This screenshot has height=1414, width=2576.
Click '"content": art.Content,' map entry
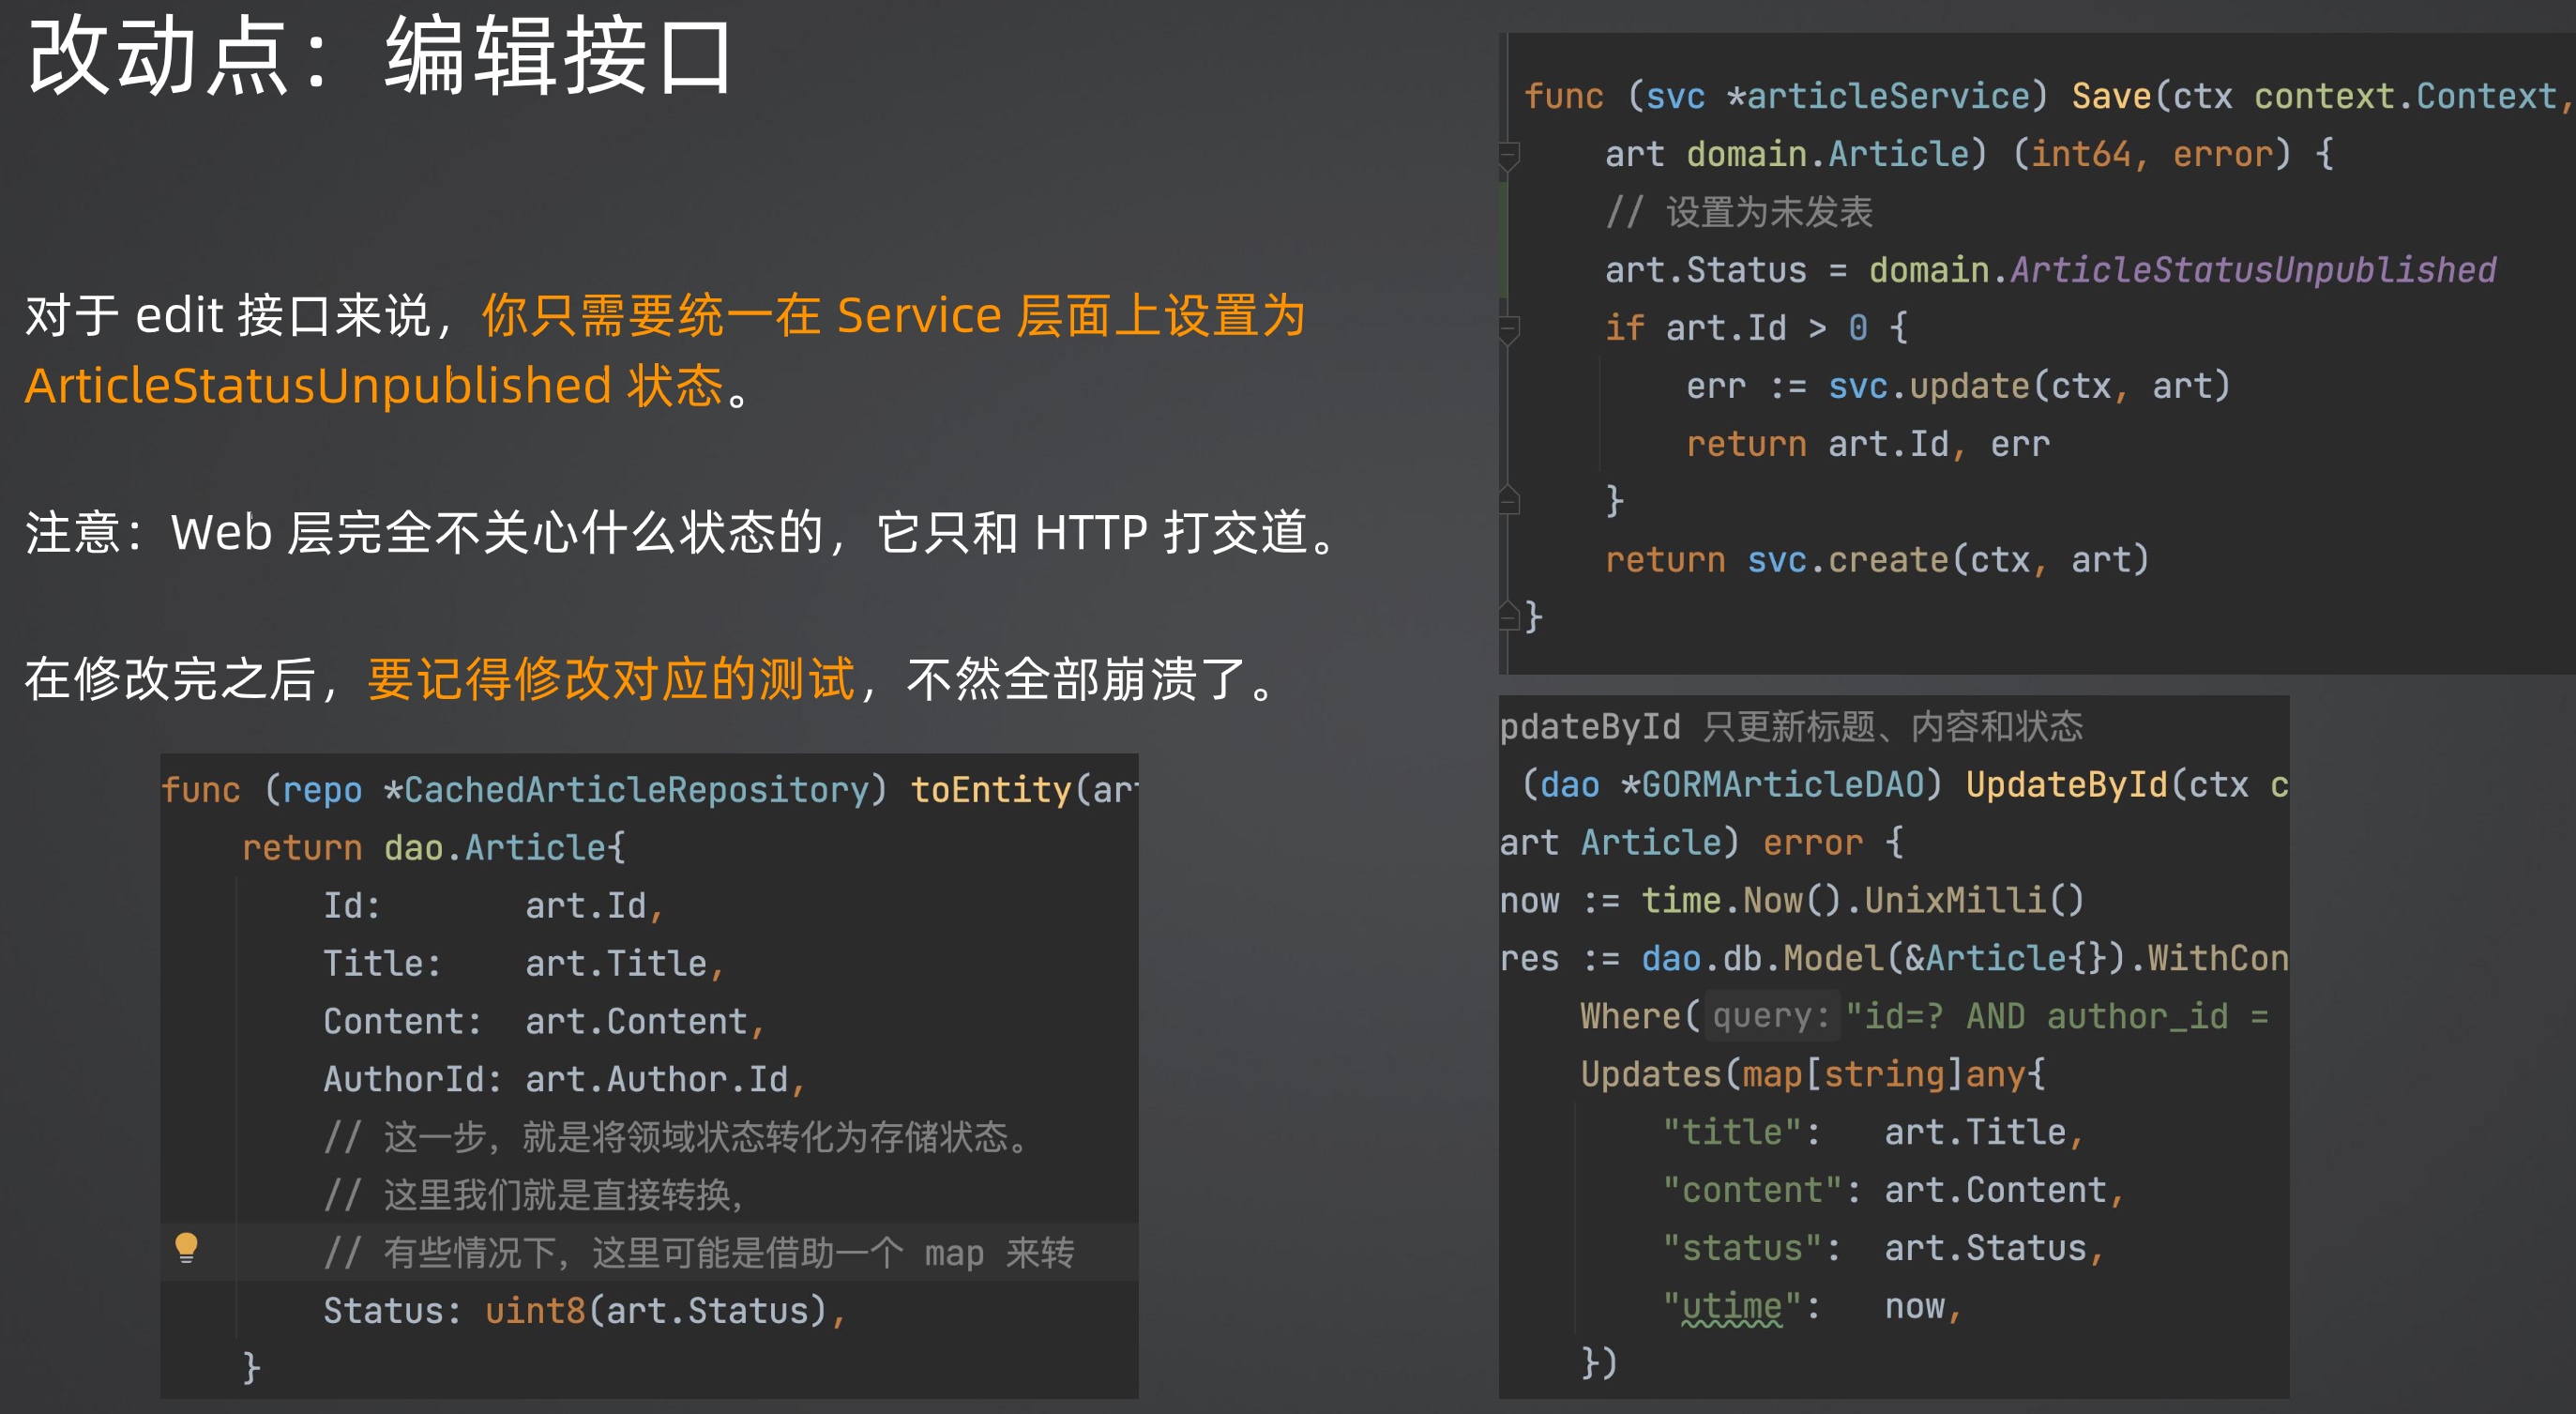tap(1892, 1193)
